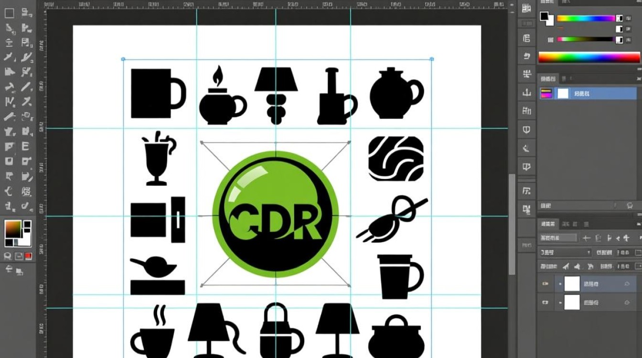Click the white thumbnail of the top layer
The height and width of the screenshot is (358, 642).
pos(572,284)
